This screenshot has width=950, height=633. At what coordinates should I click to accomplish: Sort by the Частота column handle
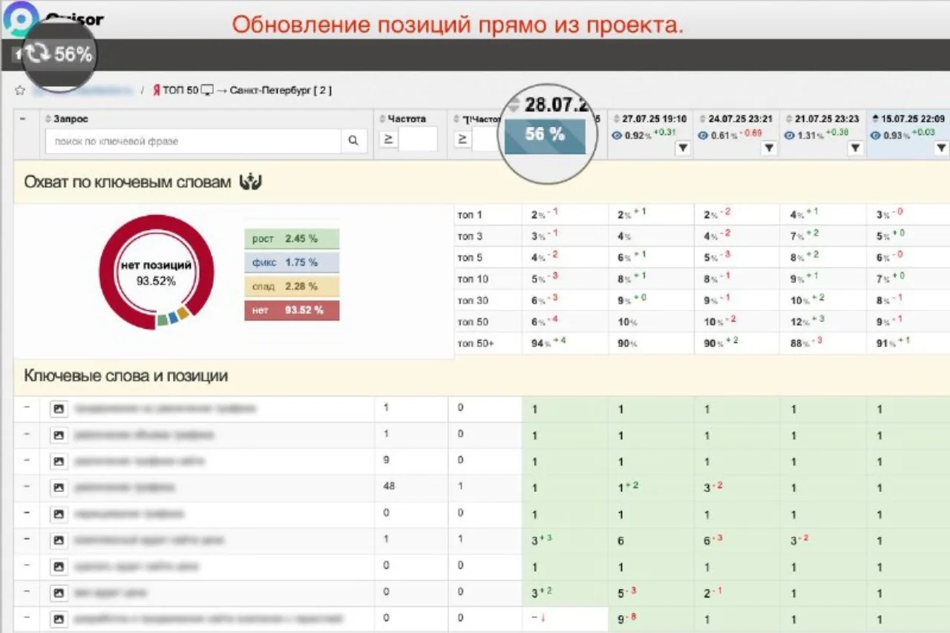tap(383, 119)
